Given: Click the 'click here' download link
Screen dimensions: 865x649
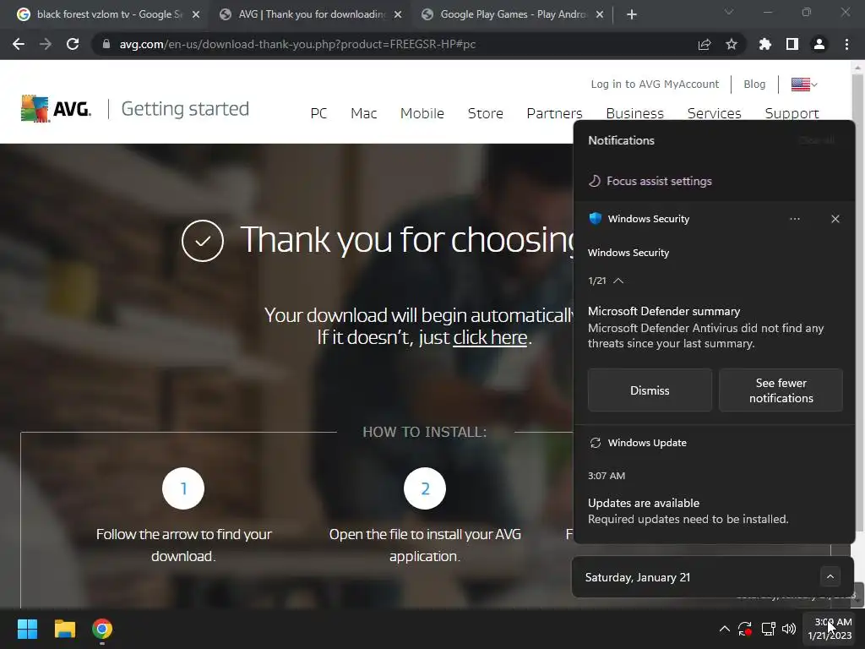Looking at the screenshot, I should (x=490, y=337).
